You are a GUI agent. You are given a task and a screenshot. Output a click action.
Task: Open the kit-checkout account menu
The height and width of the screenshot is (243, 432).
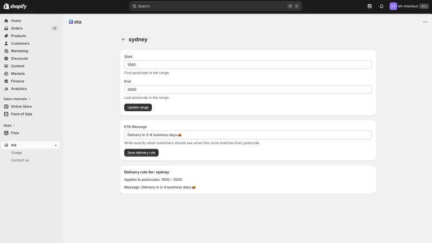click(x=409, y=6)
